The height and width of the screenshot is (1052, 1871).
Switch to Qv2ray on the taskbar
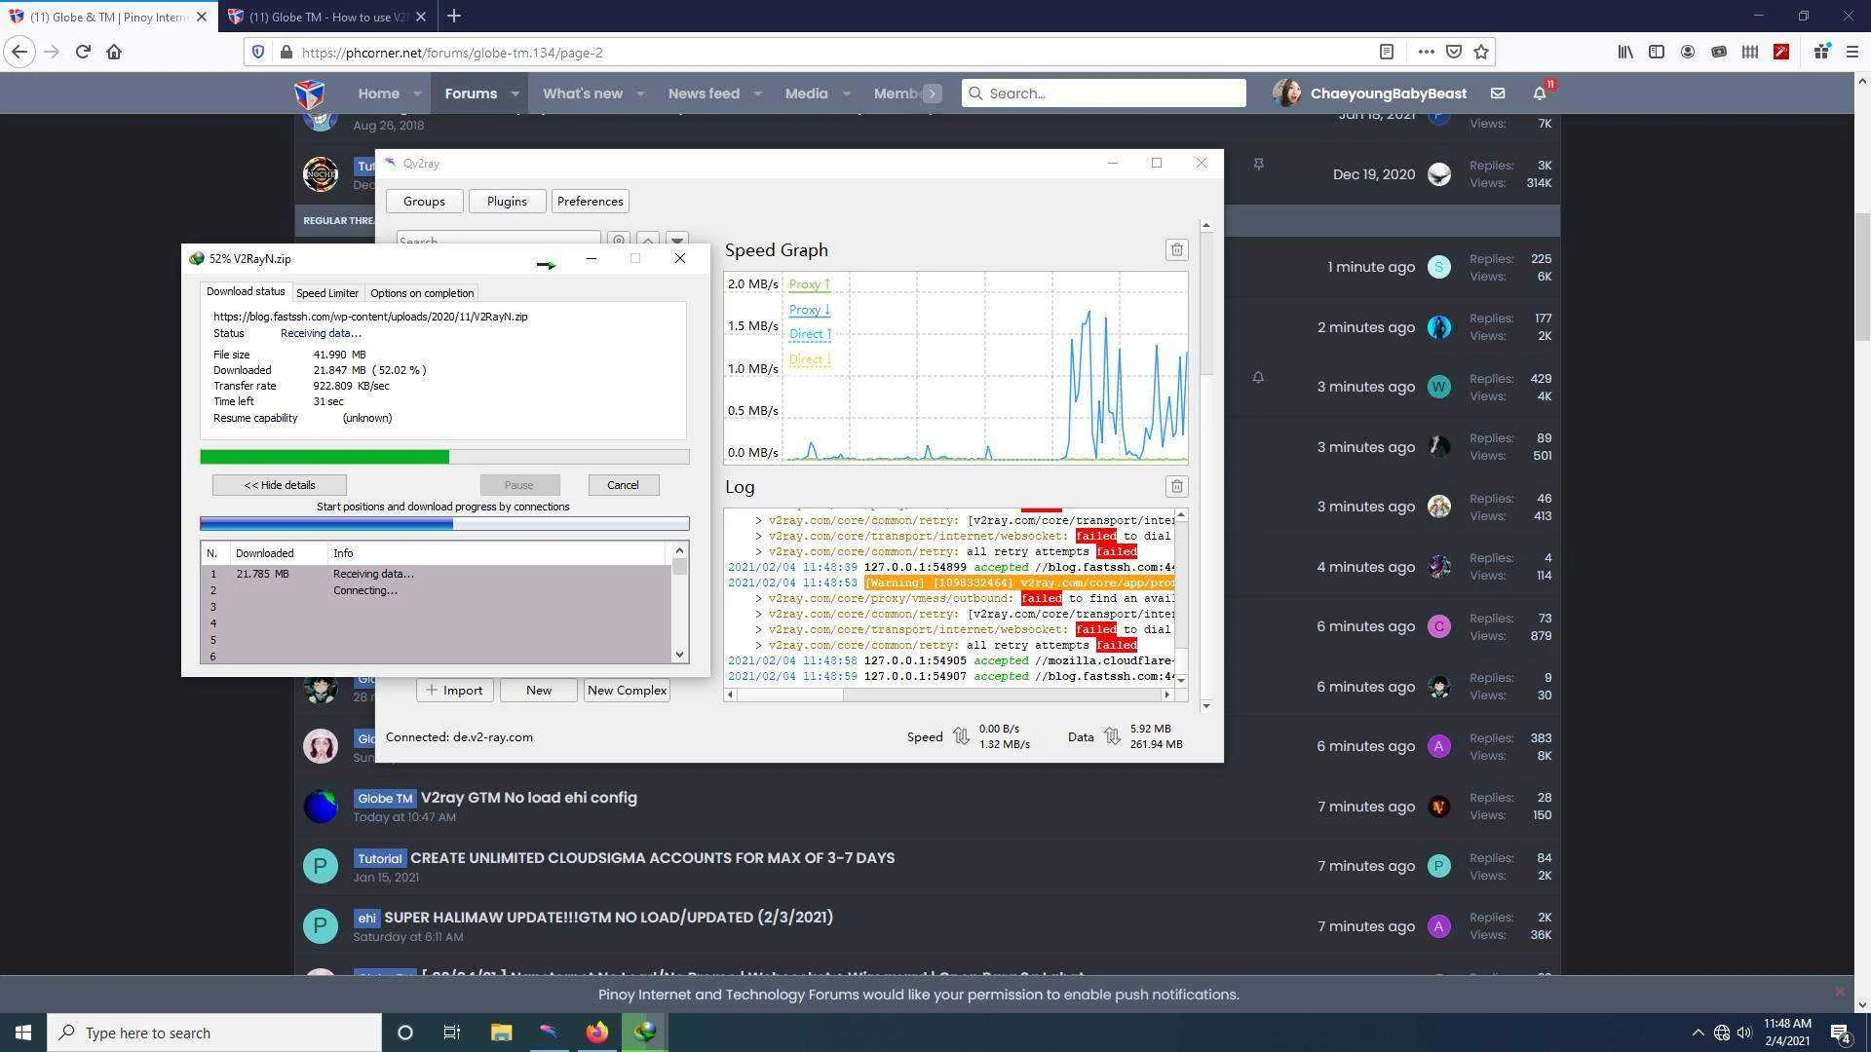549,1033
